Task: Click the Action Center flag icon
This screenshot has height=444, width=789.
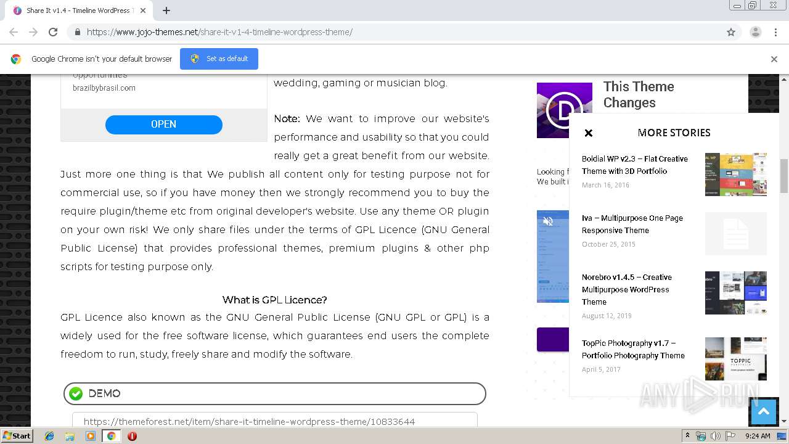Action: [730, 436]
